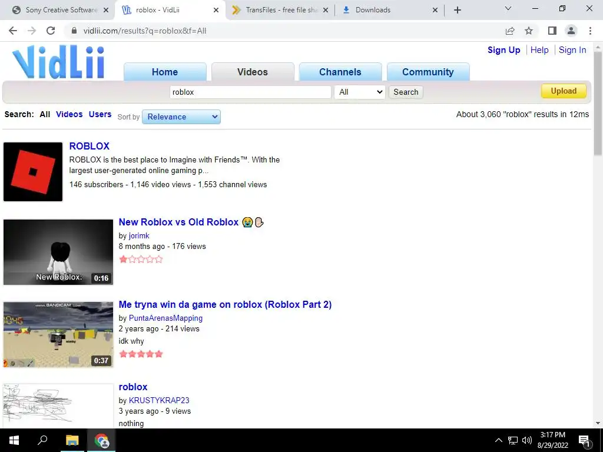
Task: Open the ROBLOX channel title link
Action: tap(90, 146)
